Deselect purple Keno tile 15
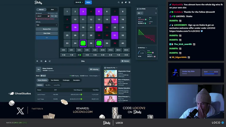Screen dimensions: 226x127 point(115,19)
